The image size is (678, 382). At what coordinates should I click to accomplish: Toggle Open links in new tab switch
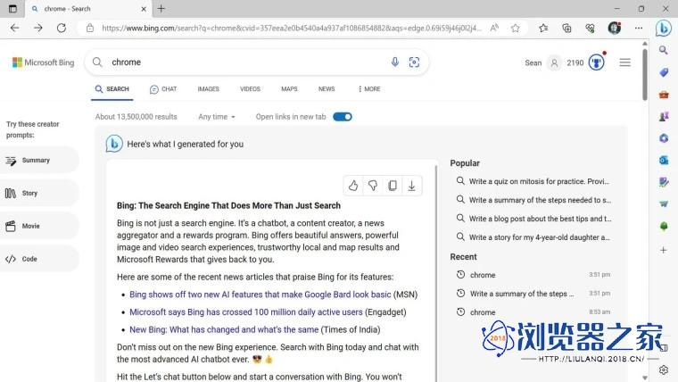343,117
